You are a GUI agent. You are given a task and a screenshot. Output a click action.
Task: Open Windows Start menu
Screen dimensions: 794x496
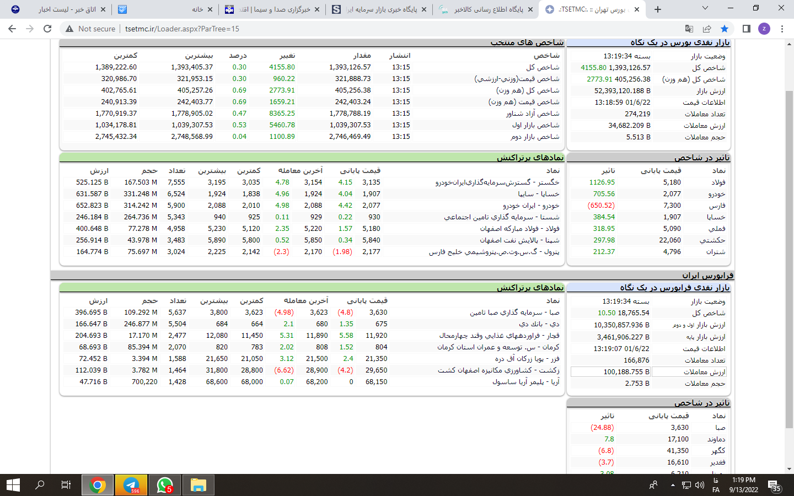pyautogui.click(x=13, y=485)
